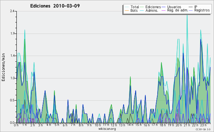Screen dimensions: 214x132
Task: Click the 1.9 value on the y-axis
Action: pos(12,34)
